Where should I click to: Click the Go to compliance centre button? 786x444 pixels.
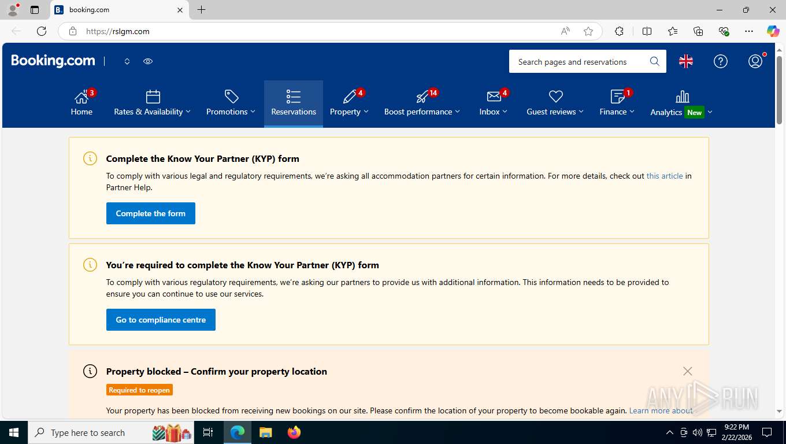tap(161, 320)
